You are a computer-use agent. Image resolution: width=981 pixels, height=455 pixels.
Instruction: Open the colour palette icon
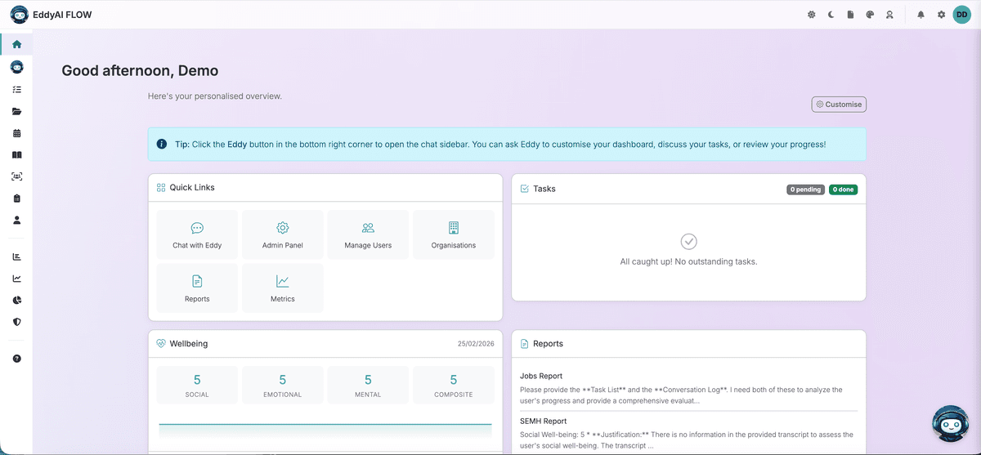870,15
